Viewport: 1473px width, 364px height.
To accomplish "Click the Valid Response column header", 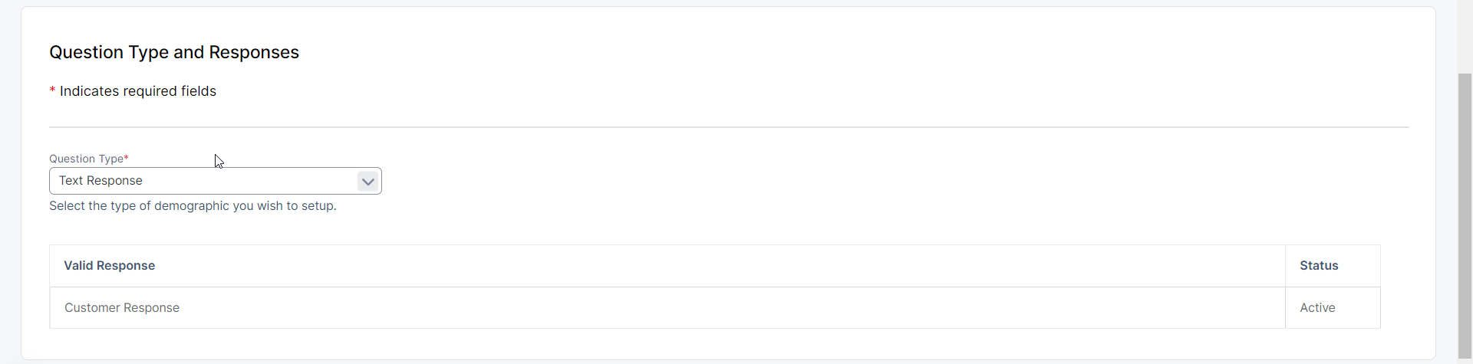I will pyautogui.click(x=110, y=266).
